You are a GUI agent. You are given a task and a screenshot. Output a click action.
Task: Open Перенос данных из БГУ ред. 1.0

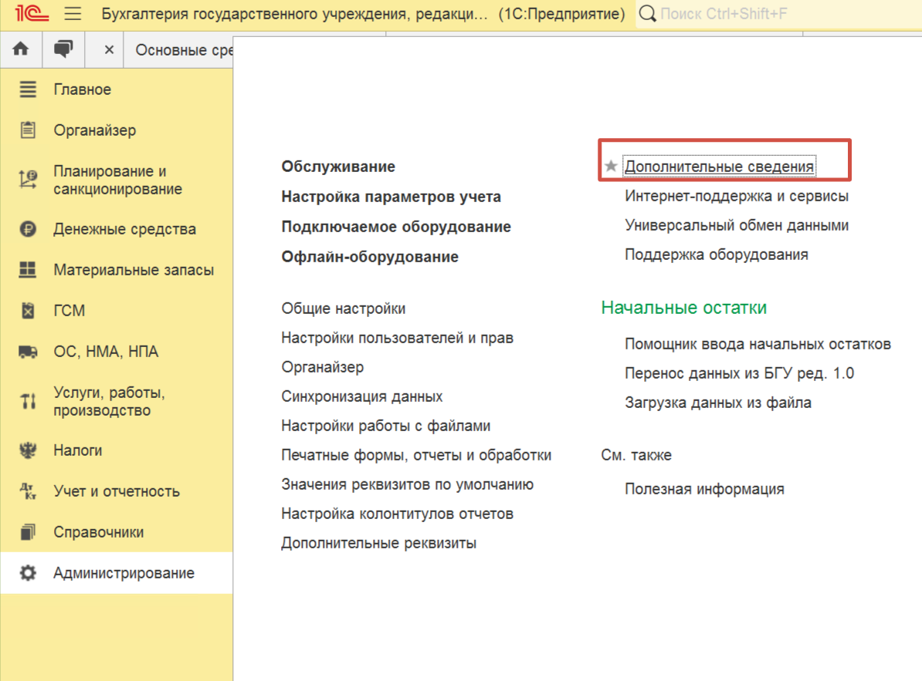click(x=739, y=373)
